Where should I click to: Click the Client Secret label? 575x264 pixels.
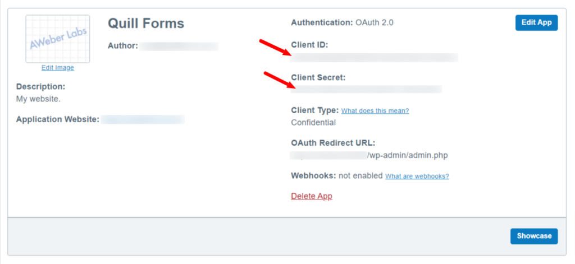(318, 77)
